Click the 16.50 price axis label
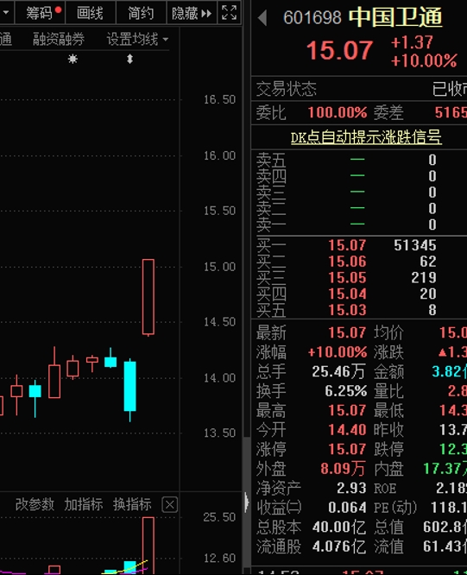 point(219,99)
